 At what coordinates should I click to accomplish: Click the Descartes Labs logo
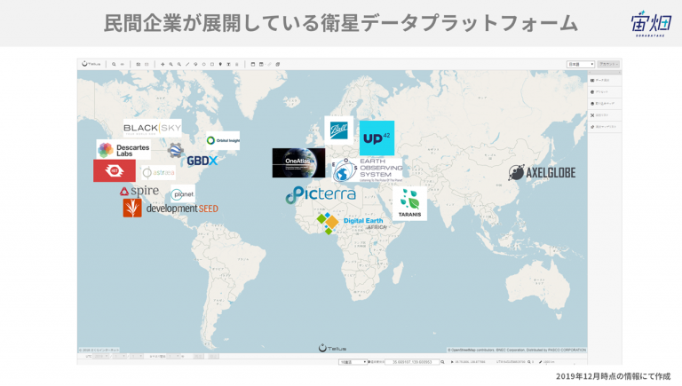click(123, 150)
